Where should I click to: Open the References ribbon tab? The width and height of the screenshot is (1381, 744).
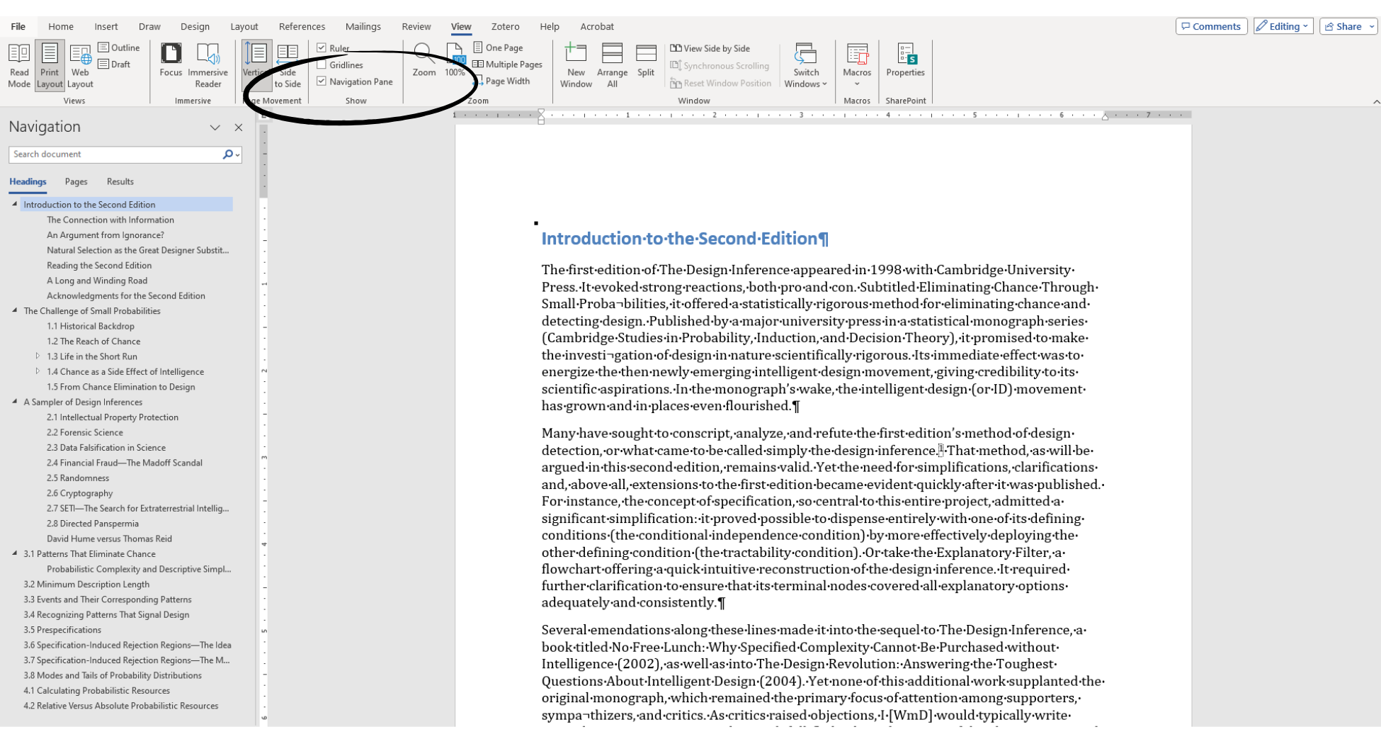pos(302,26)
